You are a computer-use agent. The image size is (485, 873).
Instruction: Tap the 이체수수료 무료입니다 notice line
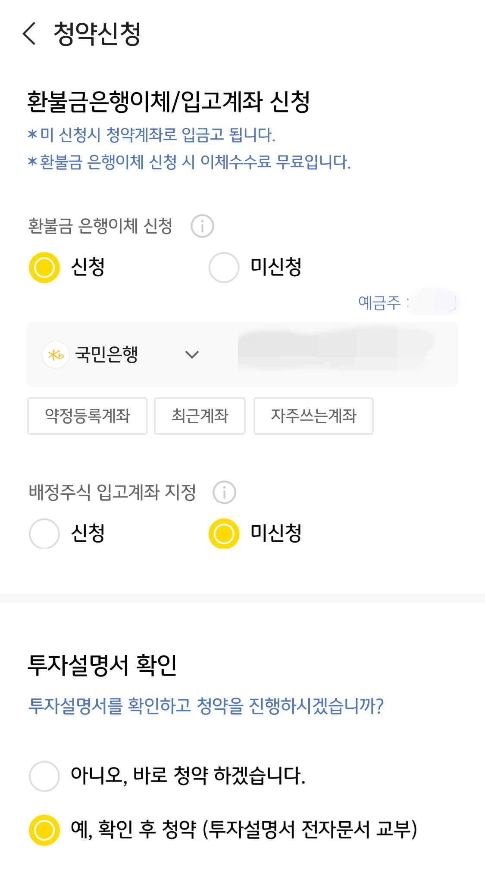tap(189, 162)
